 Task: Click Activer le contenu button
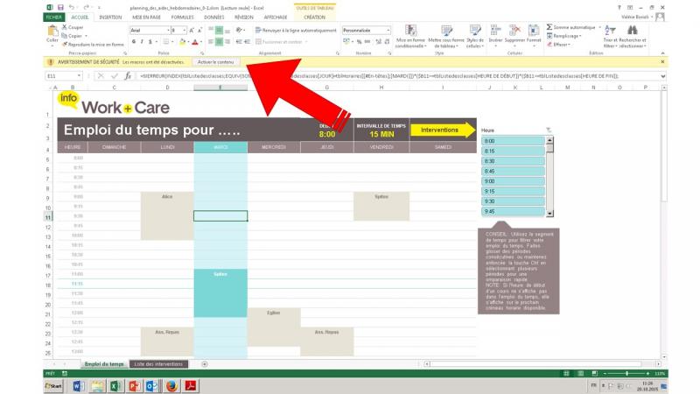click(217, 62)
